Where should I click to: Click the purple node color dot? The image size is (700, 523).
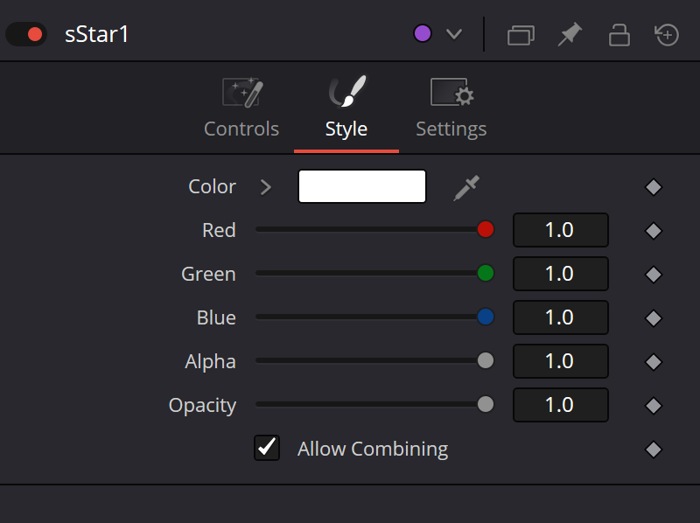click(x=423, y=33)
